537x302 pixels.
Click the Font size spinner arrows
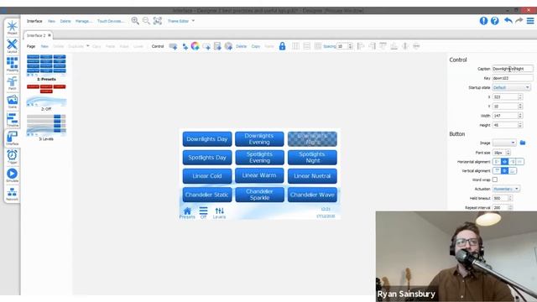508,153
